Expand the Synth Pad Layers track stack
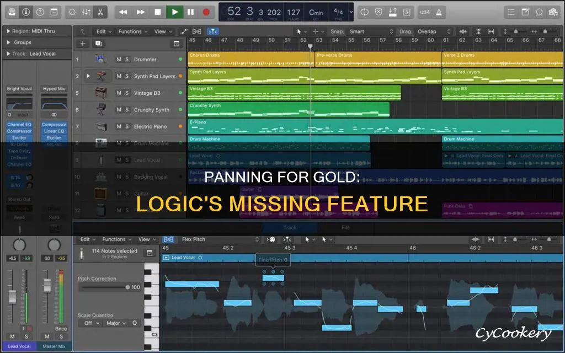The image size is (565, 353). [x=88, y=76]
